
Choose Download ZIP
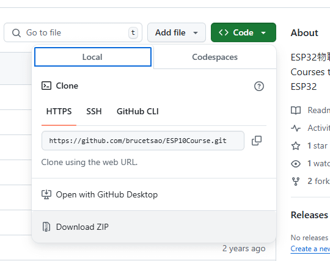pos(154,227)
